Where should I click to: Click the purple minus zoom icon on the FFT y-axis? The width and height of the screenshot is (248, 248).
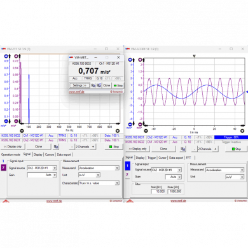(16, 121)
